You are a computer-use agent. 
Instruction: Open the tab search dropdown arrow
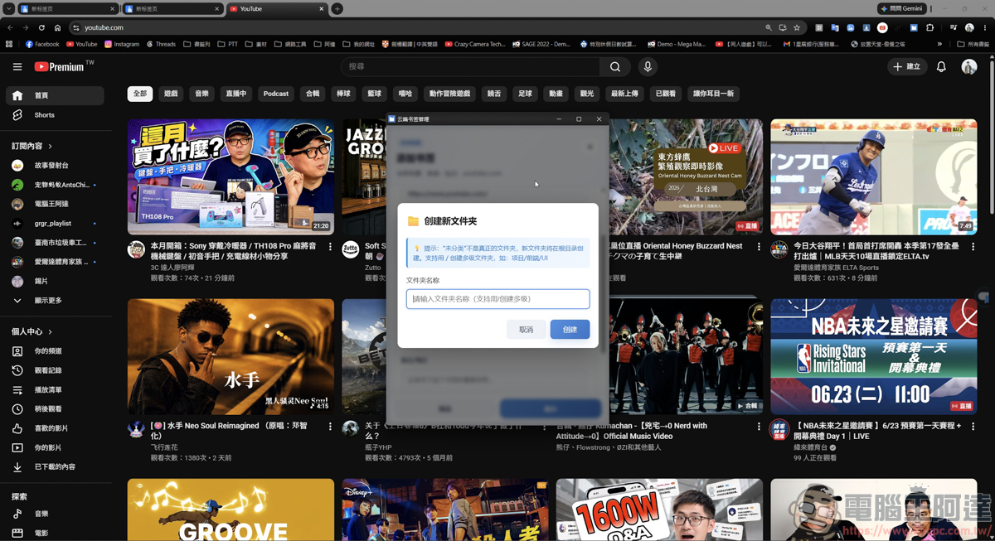8,8
